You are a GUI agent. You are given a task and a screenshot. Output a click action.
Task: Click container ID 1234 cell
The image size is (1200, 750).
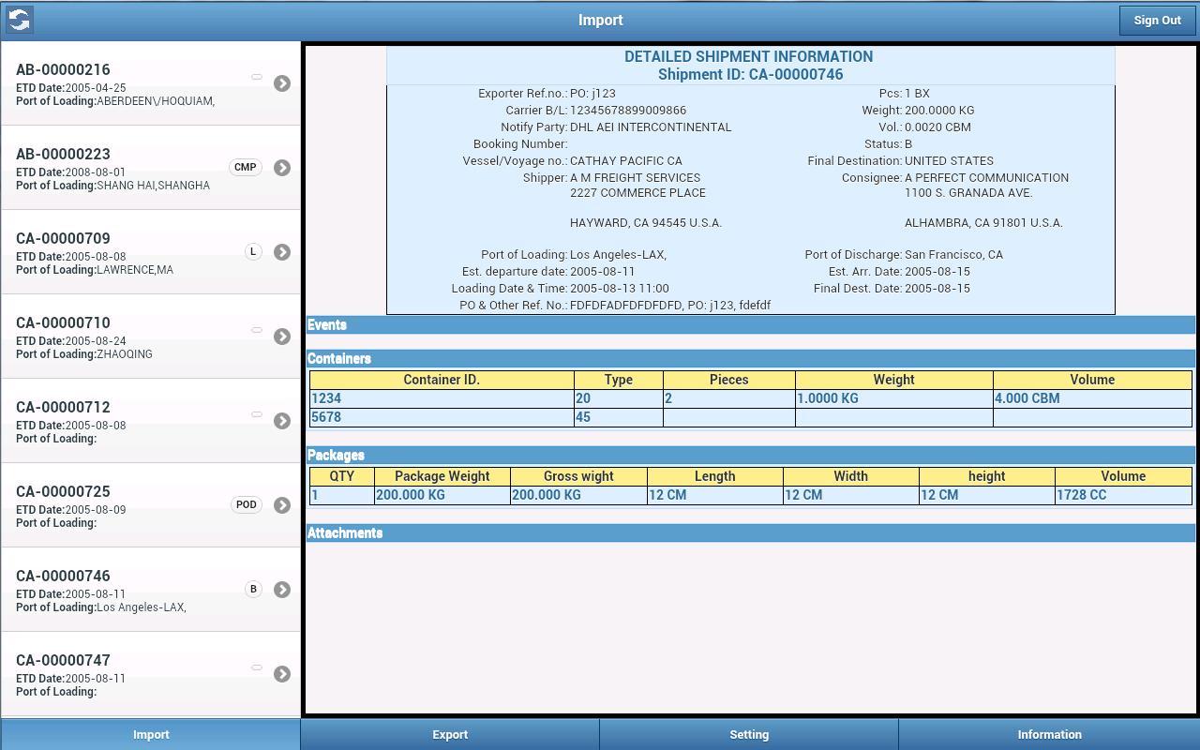point(442,398)
